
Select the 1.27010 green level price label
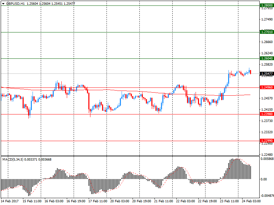(267, 32)
